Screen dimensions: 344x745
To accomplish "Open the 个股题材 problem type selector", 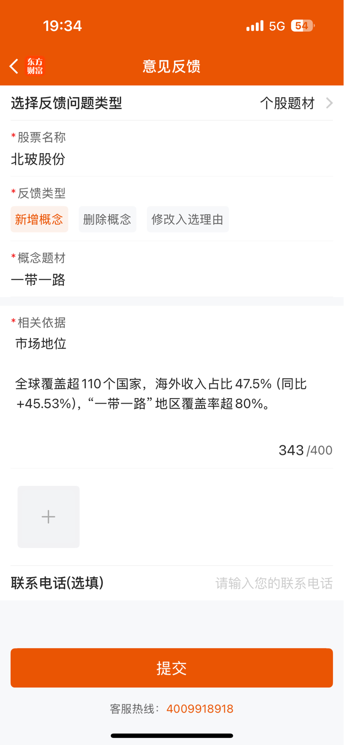I will tap(288, 103).
